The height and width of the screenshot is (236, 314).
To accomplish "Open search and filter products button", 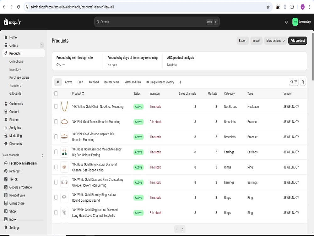I will 294,82.
